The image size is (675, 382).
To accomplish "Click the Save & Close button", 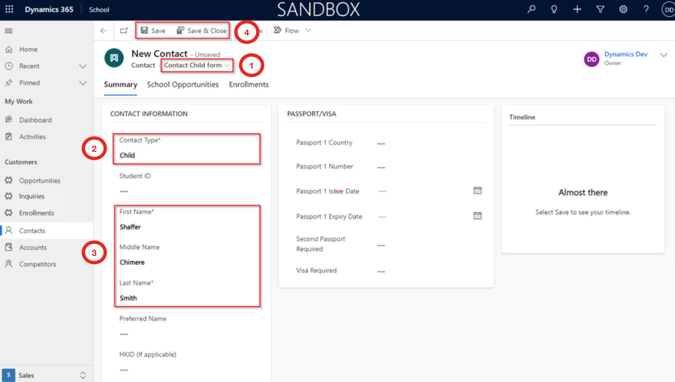I will tap(202, 31).
